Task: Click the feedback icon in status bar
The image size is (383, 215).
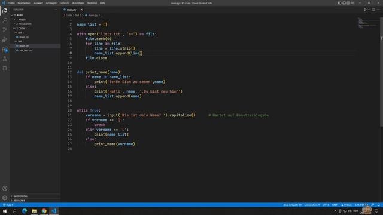Action: click(373, 205)
